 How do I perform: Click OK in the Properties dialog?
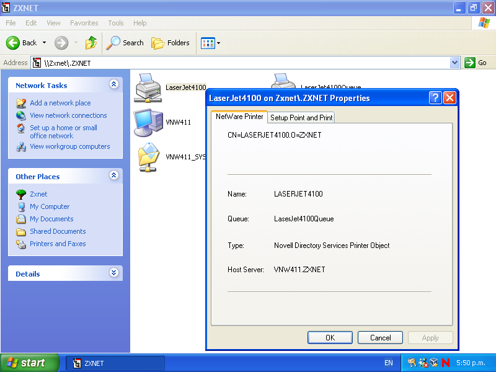pyautogui.click(x=330, y=337)
